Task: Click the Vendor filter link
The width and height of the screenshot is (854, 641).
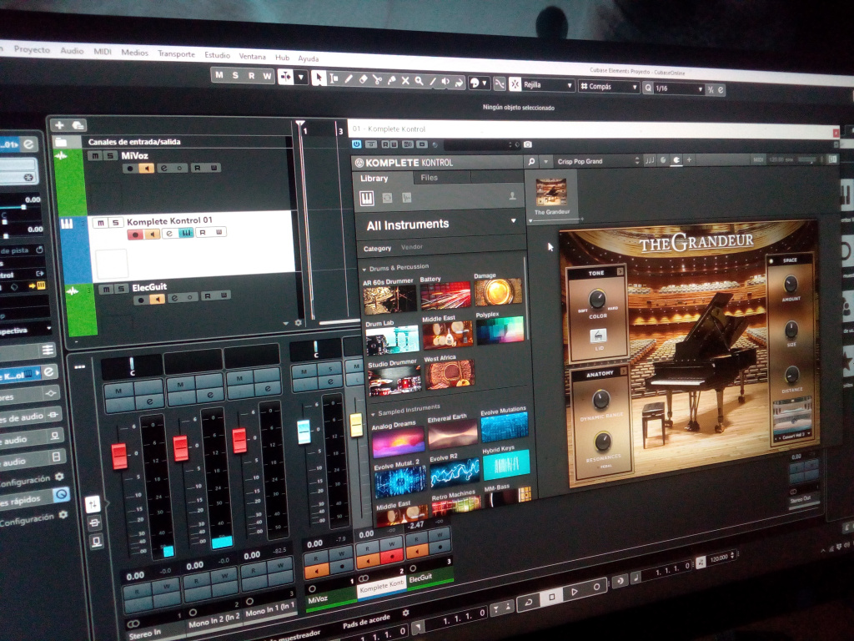Action: pos(411,247)
